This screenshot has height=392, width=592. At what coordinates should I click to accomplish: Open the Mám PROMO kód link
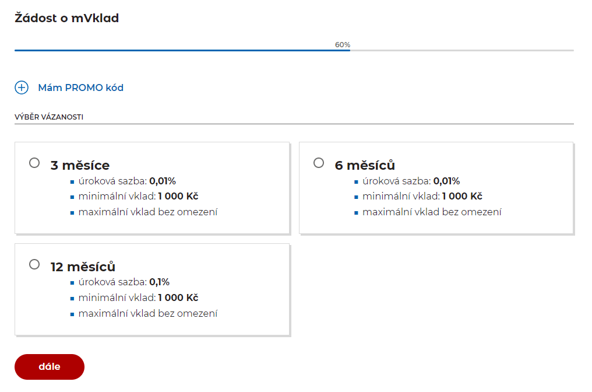point(80,87)
